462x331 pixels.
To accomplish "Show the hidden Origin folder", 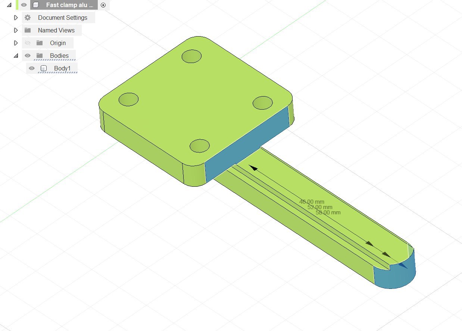I will pyautogui.click(x=27, y=43).
